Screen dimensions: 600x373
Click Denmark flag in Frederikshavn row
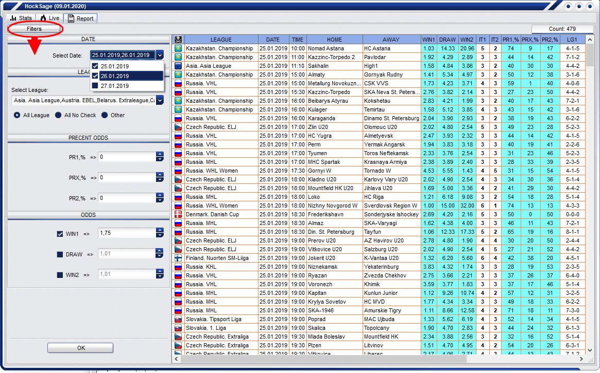(178, 215)
